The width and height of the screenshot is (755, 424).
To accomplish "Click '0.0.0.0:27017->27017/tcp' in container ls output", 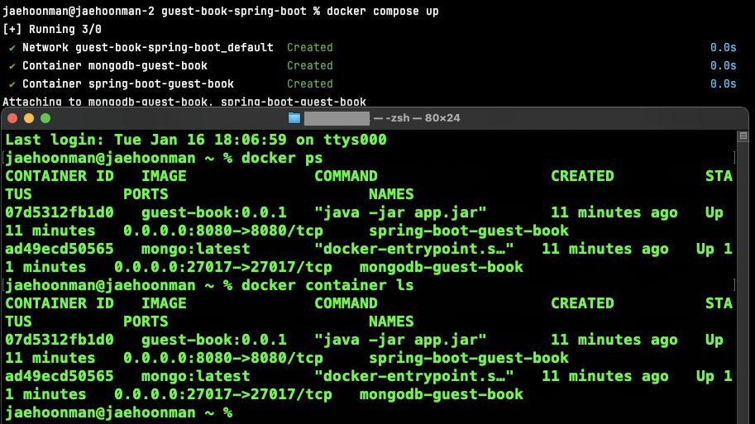I will tap(223, 395).
